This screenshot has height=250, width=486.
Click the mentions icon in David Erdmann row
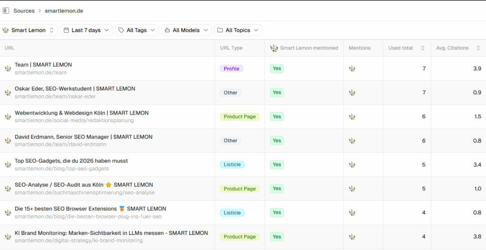point(352,140)
